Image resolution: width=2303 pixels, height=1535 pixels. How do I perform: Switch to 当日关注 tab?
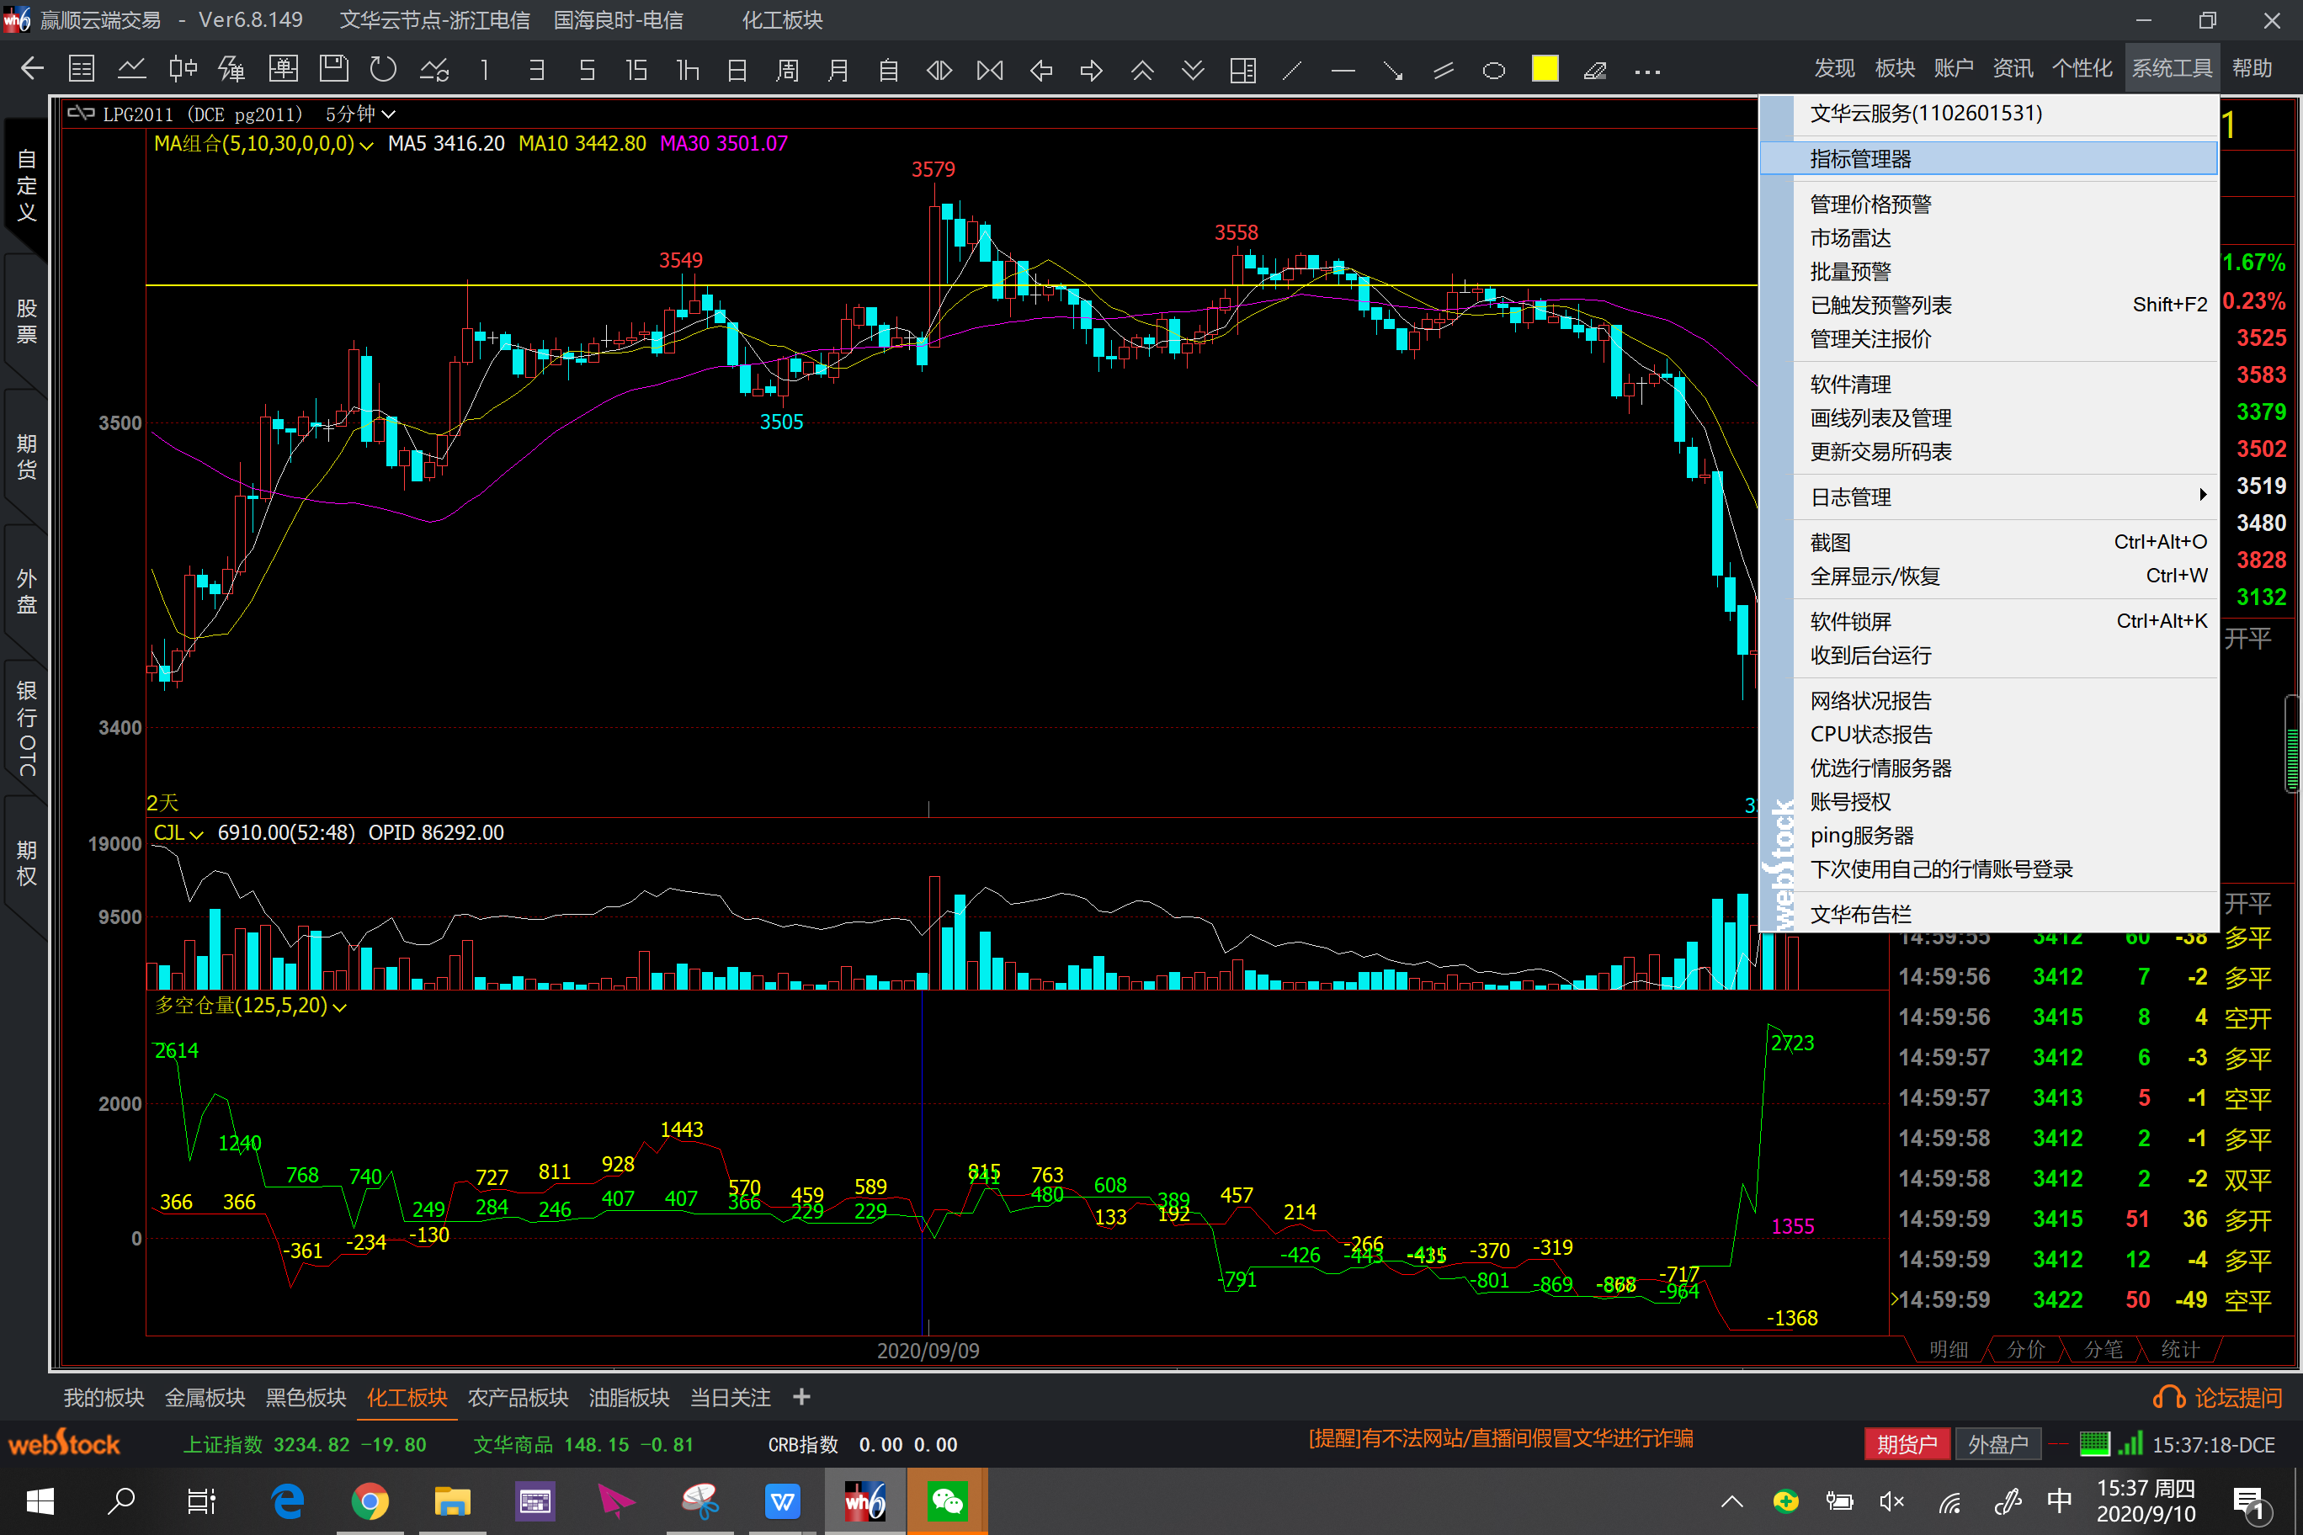[x=731, y=1397]
